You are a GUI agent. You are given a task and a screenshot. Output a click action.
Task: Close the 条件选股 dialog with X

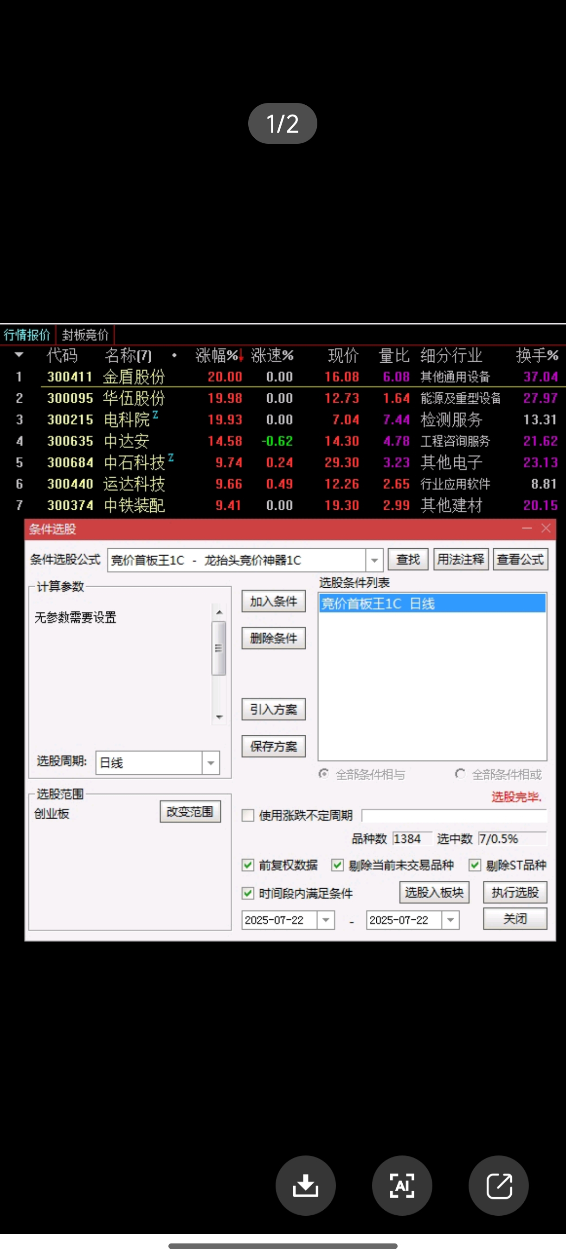click(546, 528)
